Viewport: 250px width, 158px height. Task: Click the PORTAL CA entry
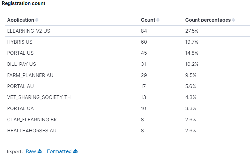pos(20,108)
